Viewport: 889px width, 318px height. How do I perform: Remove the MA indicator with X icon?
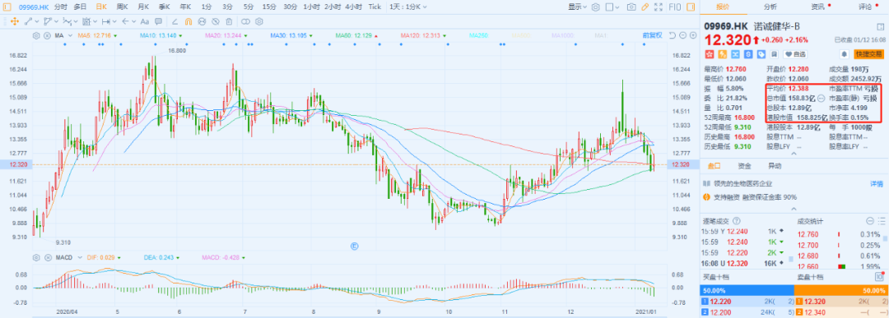(47, 35)
